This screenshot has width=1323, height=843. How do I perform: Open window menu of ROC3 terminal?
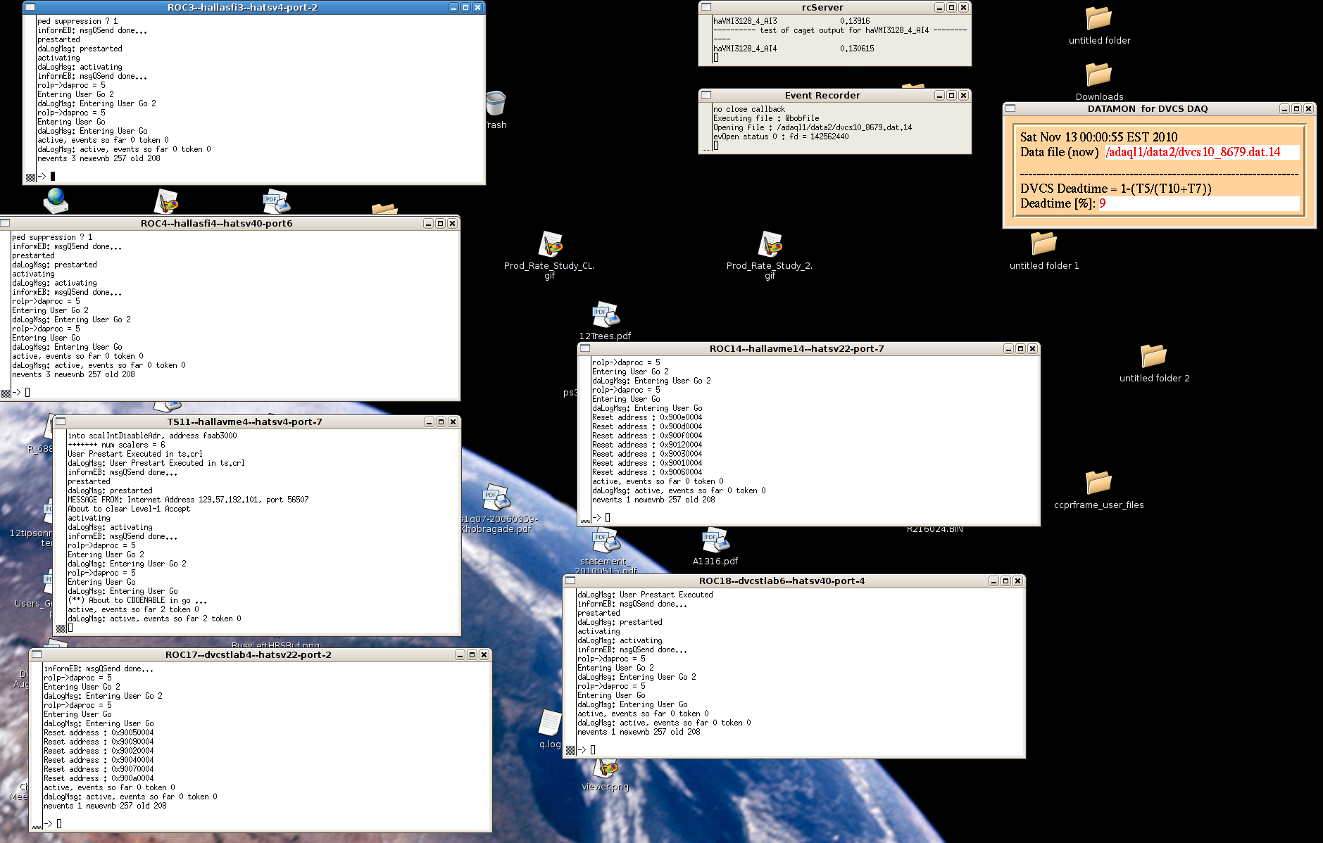click(30, 7)
